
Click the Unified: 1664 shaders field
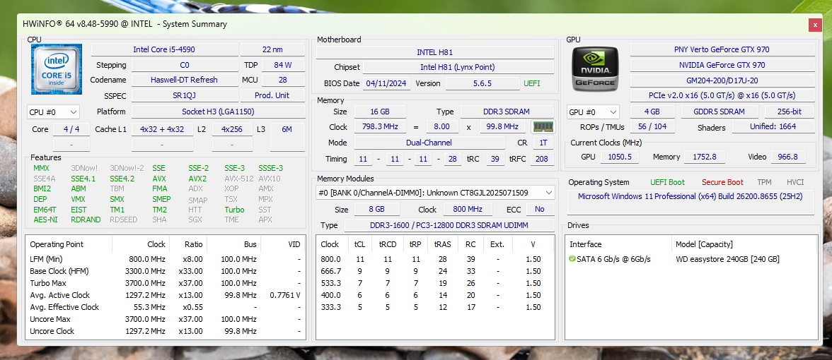coord(774,126)
